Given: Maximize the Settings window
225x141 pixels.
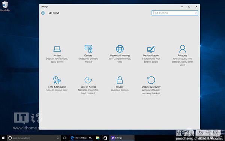Looking at the screenshot, I should [x=189, y=7].
